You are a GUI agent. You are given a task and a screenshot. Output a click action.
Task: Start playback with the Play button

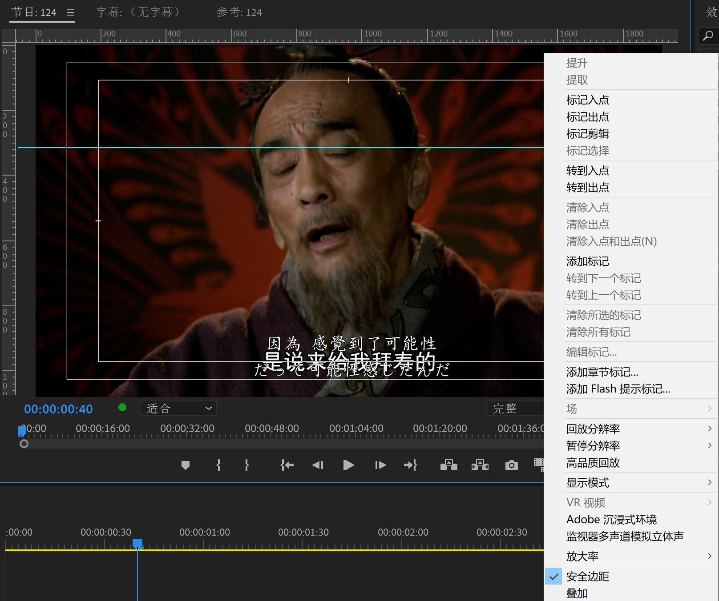349,465
